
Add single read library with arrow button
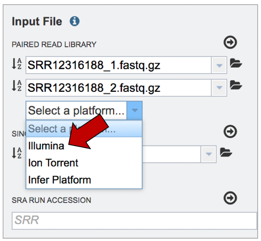[230, 132]
